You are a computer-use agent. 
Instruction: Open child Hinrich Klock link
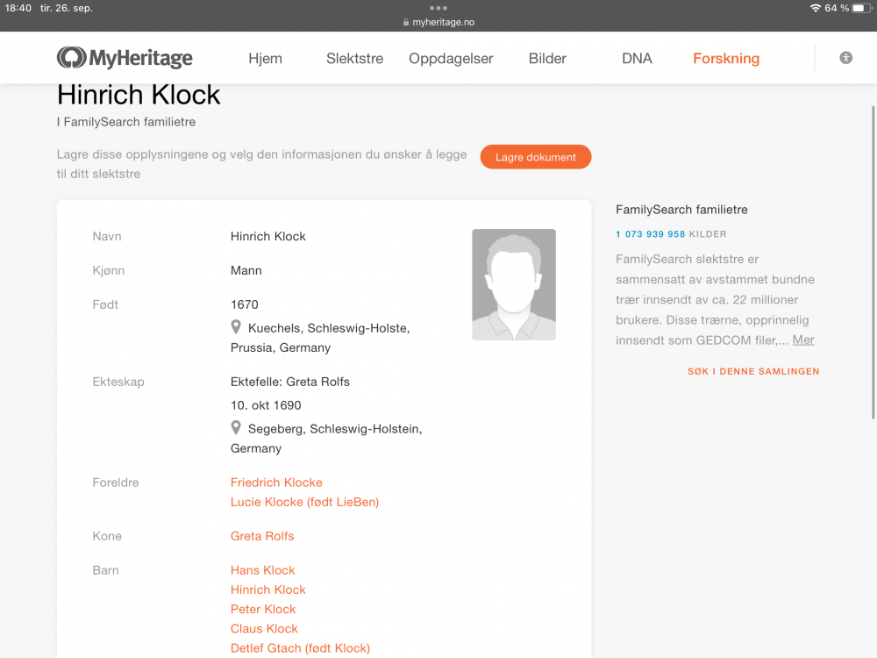(x=267, y=590)
